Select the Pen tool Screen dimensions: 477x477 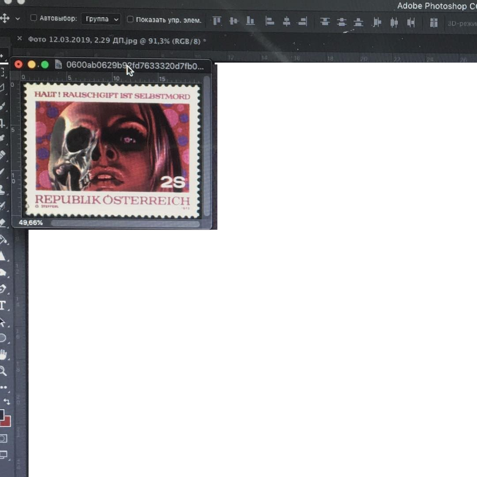[3, 289]
